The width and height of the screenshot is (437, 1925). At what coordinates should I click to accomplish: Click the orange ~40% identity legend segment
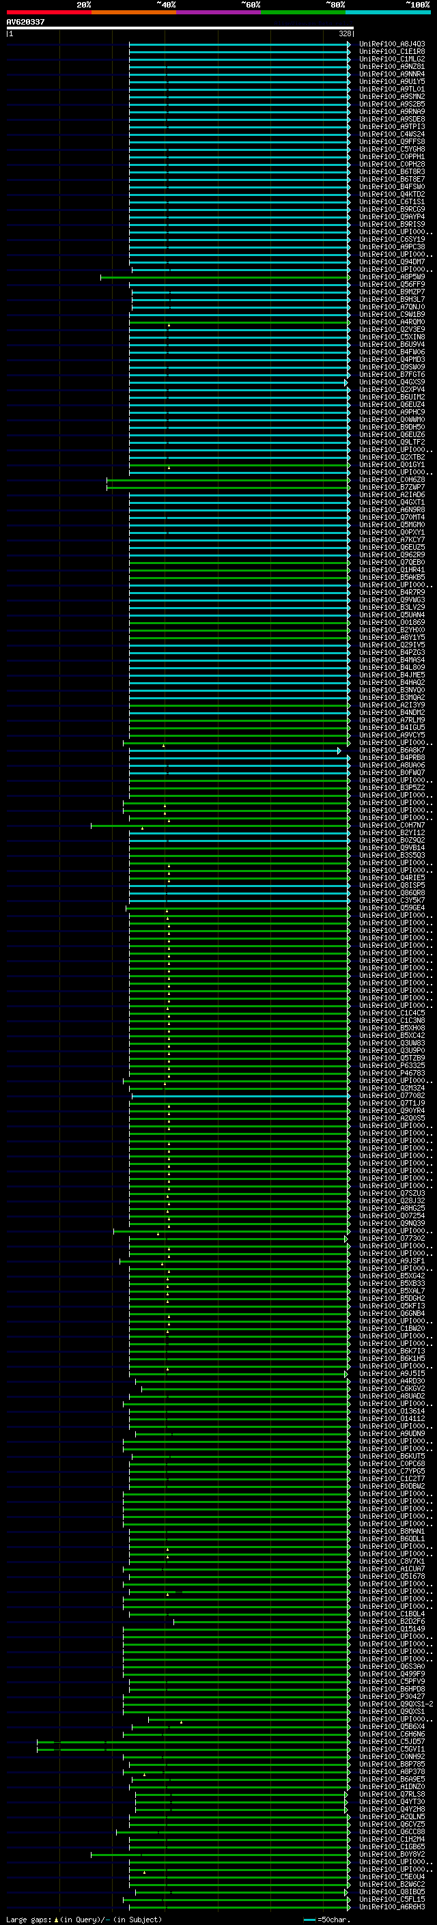(x=134, y=12)
